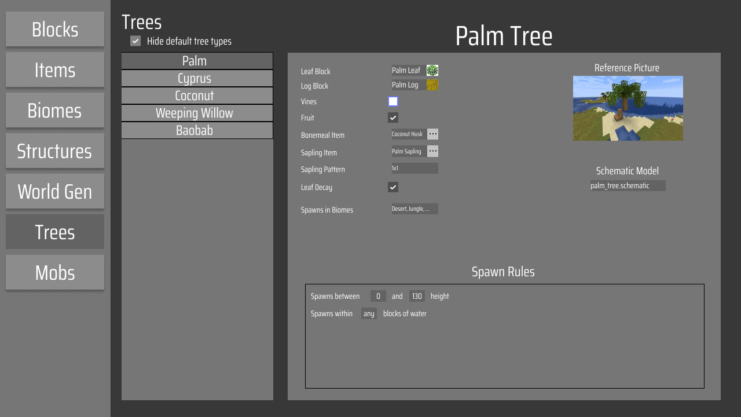Viewport: 741px width, 417px height.
Task: Click the Sapling Item ellipsis browser
Action: [x=432, y=151]
